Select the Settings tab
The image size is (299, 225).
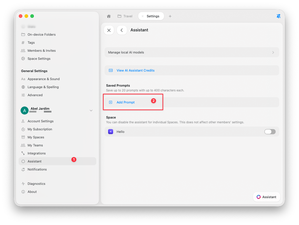click(x=153, y=16)
